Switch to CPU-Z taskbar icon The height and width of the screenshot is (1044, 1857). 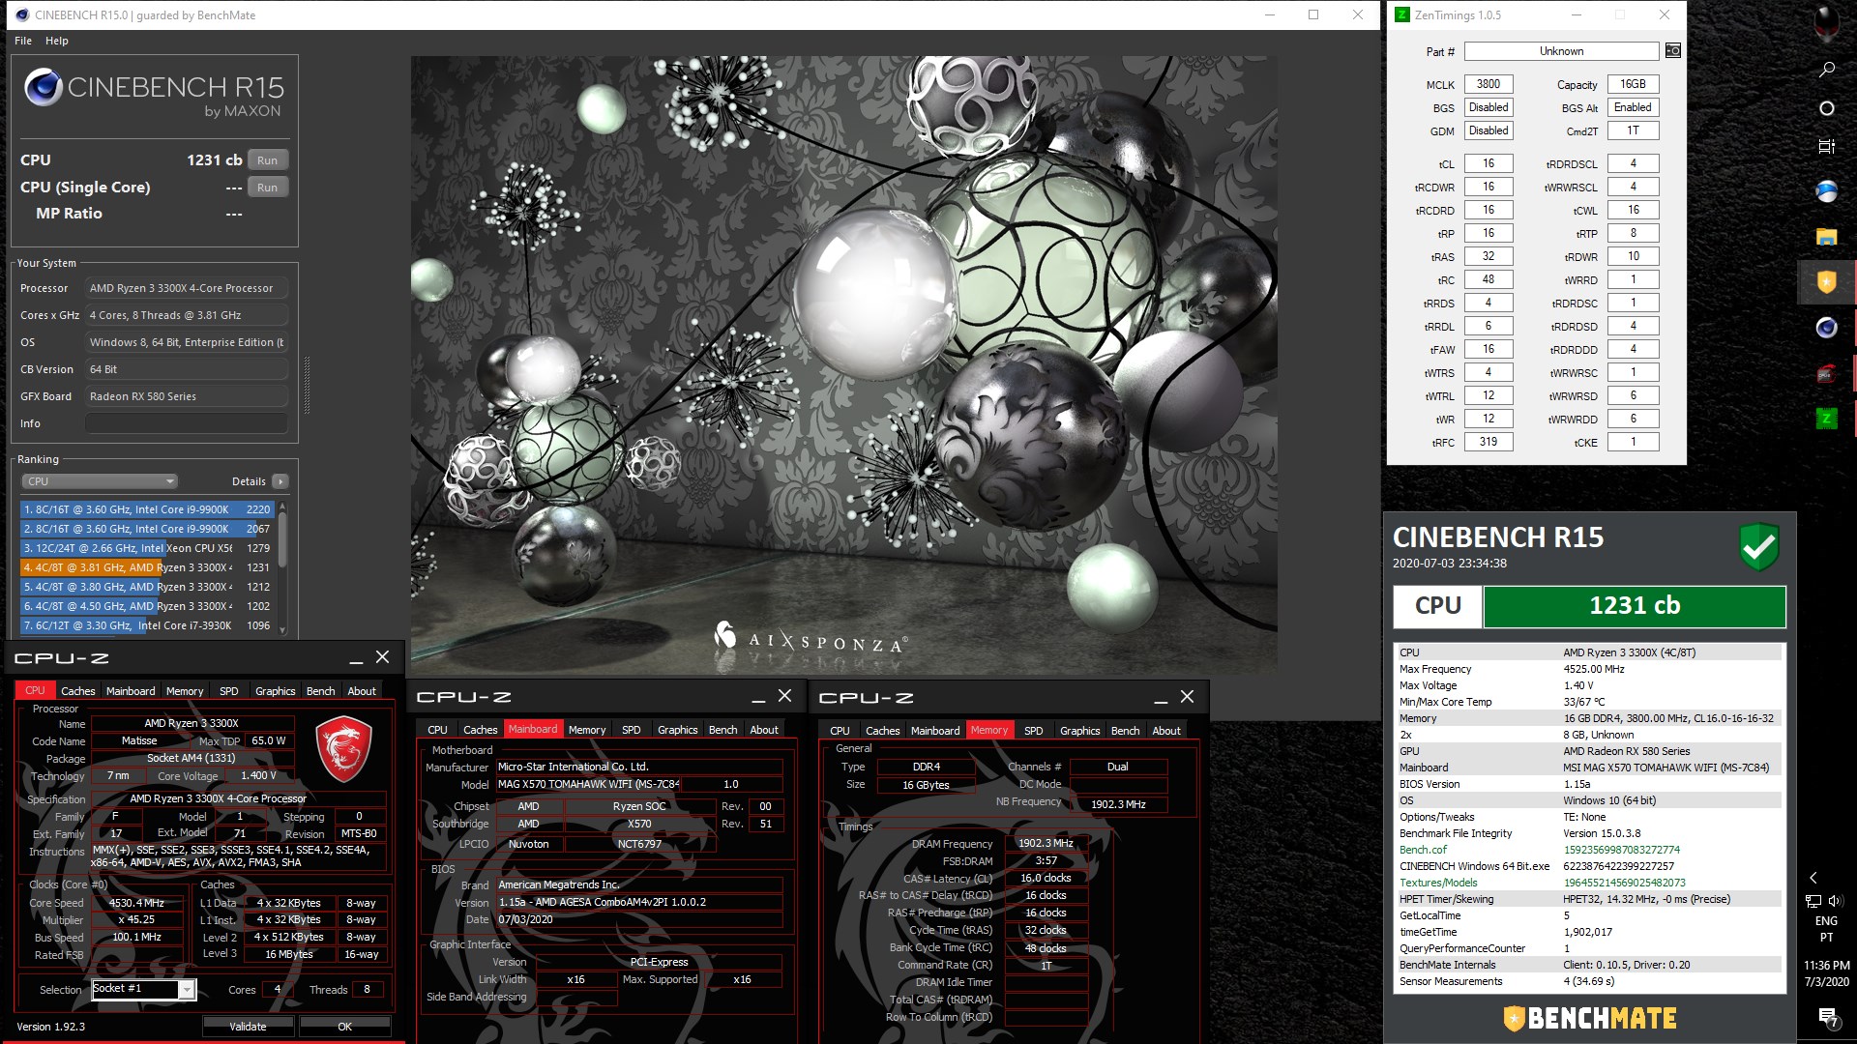pyautogui.click(x=1826, y=373)
